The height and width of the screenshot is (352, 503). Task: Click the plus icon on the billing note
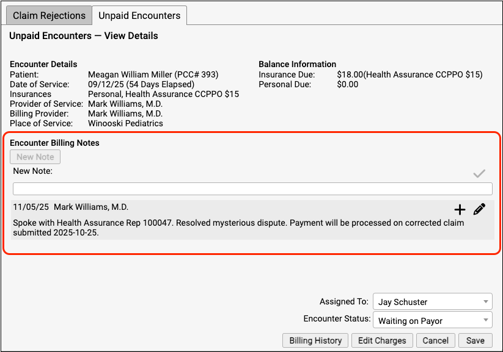pos(460,210)
